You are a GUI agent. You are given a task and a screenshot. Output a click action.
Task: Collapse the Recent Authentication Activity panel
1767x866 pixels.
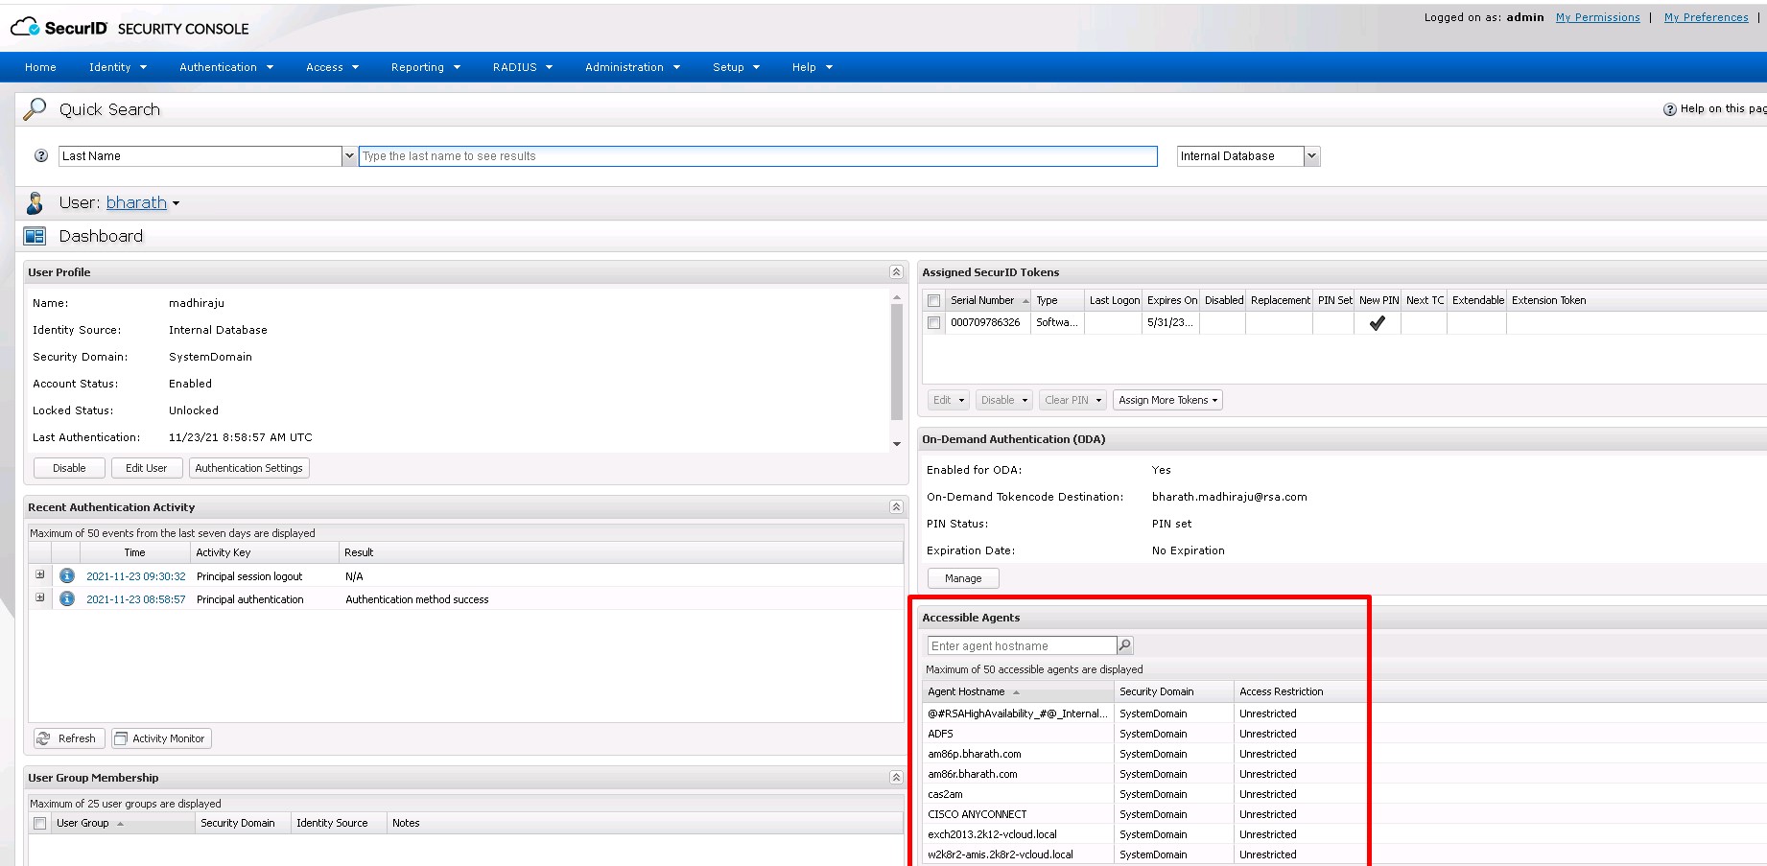(896, 507)
